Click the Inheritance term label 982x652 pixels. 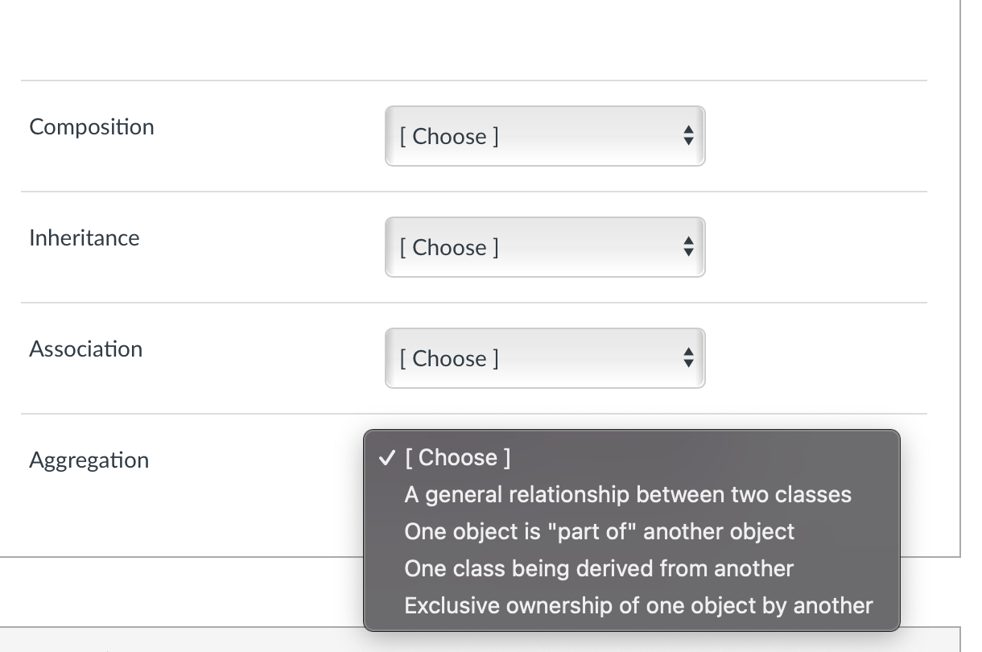coord(85,238)
